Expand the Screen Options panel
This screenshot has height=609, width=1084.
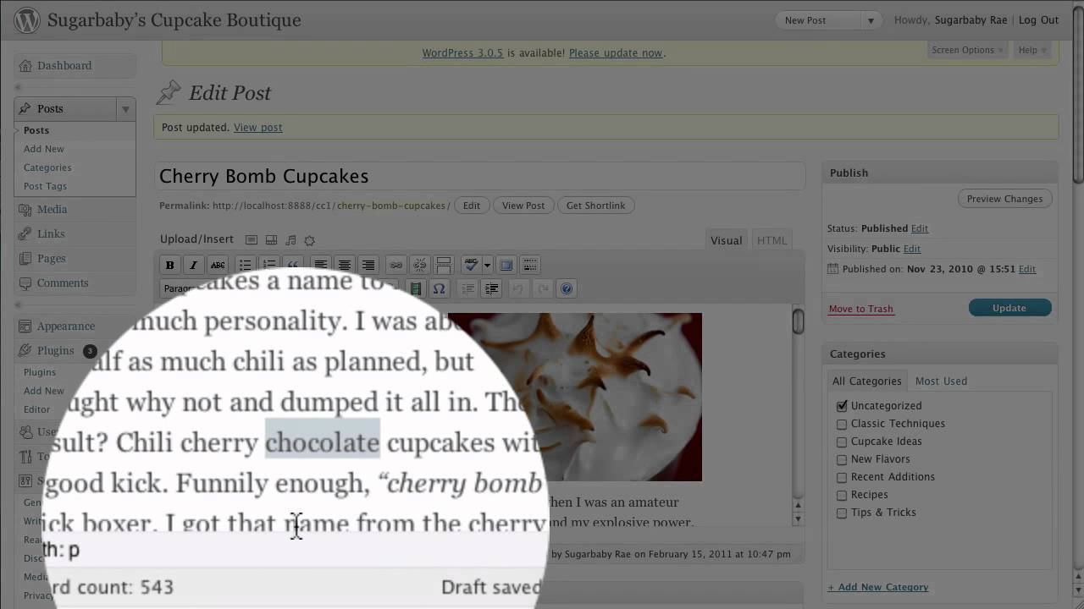coord(967,50)
